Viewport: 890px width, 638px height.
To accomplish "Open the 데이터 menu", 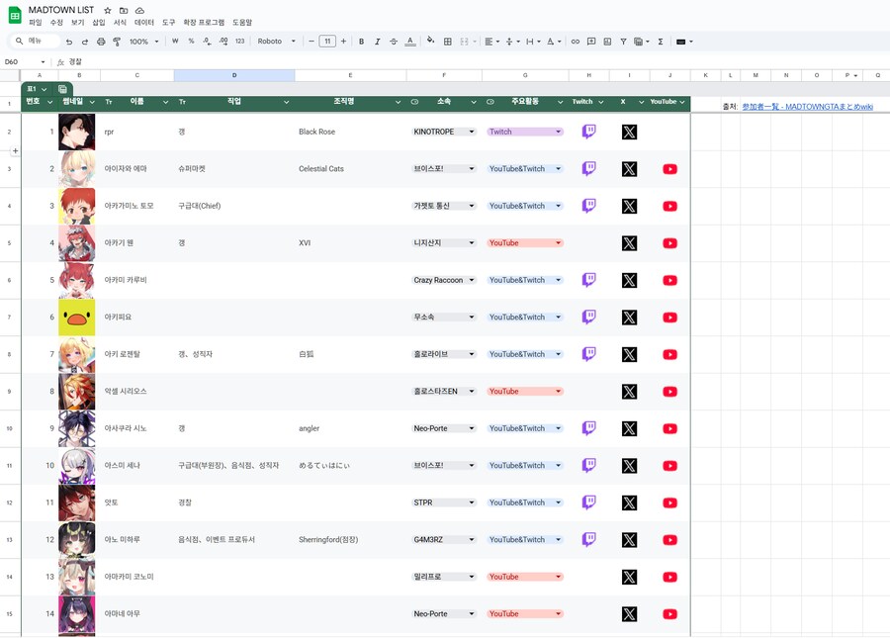I will pos(144,22).
